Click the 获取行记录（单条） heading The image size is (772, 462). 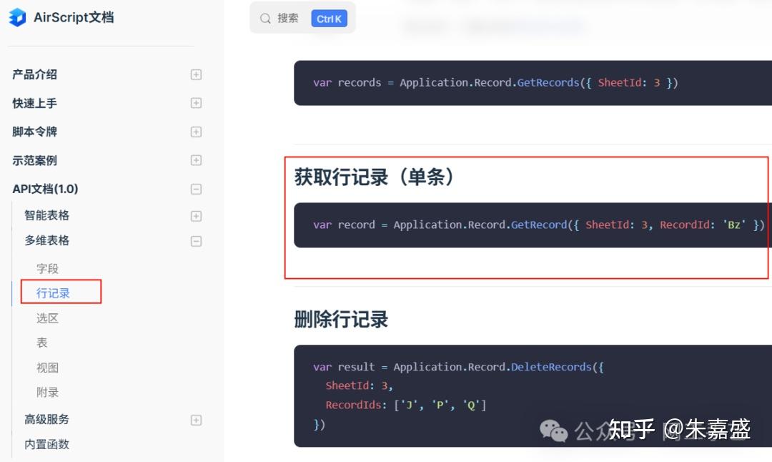[x=374, y=177]
